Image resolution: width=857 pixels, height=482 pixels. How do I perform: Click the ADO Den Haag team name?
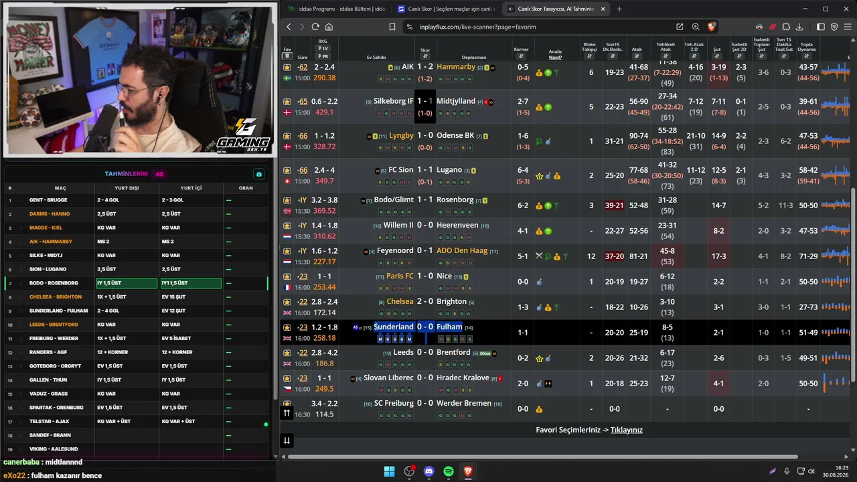click(x=462, y=250)
